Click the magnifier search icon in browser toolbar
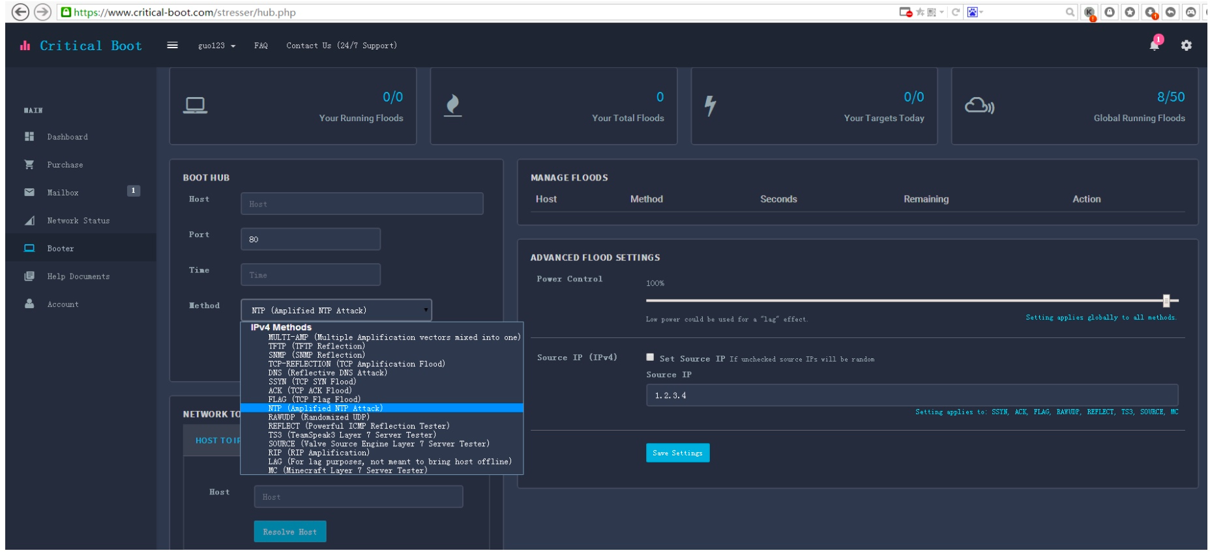The width and height of the screenshot is (1210, 555). [1070, 12]
